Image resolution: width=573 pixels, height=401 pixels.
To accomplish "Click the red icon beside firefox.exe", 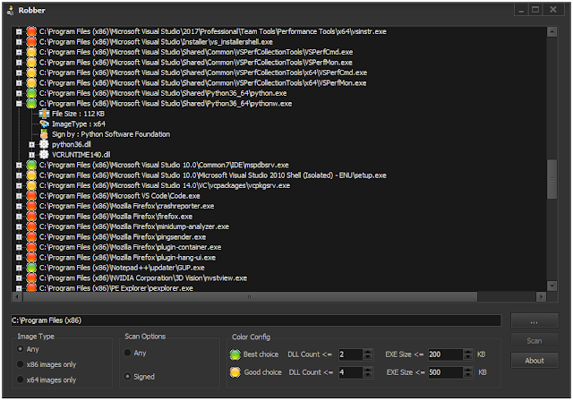I will click(31, 217).
